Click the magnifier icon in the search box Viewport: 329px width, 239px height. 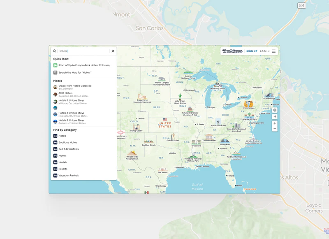tap(54, 51)
